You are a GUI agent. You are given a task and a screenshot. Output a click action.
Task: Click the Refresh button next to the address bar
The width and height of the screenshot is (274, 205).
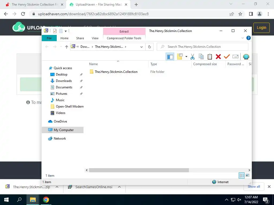(x=149, y=47)
